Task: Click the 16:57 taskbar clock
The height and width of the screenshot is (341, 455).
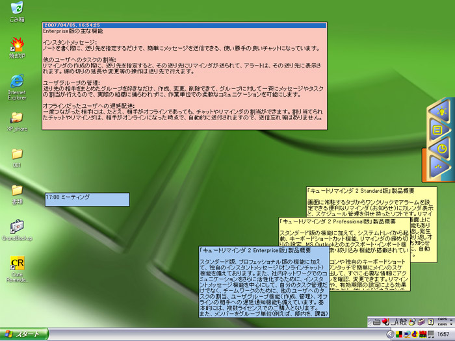Action: (443, 335)
